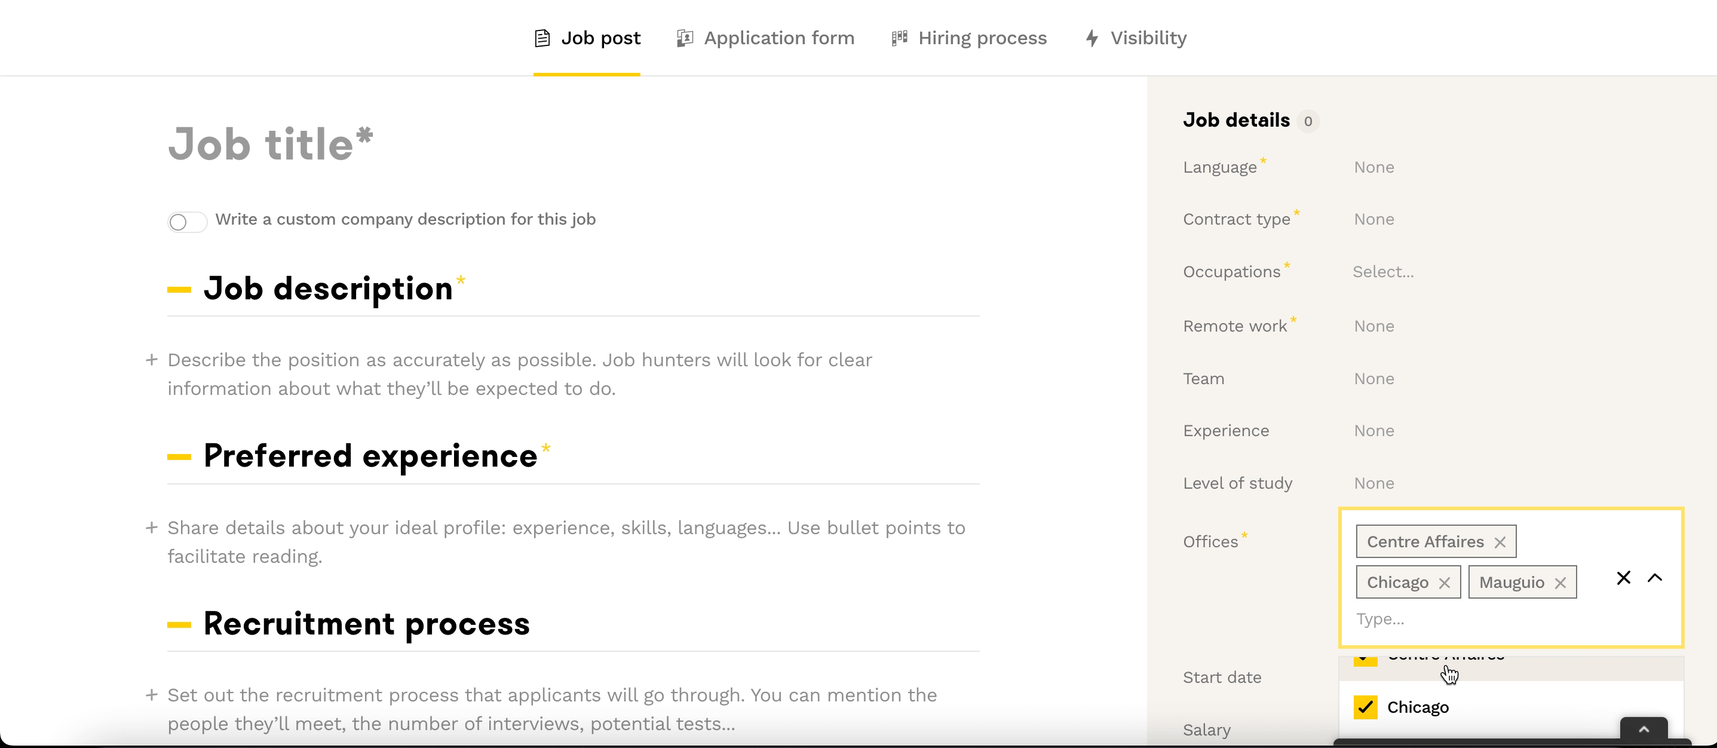Open the Language dropdown

tap(1373, 167)
